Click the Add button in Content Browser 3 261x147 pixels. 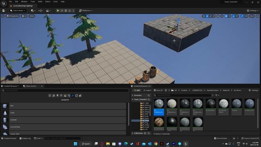click(137, 90)
